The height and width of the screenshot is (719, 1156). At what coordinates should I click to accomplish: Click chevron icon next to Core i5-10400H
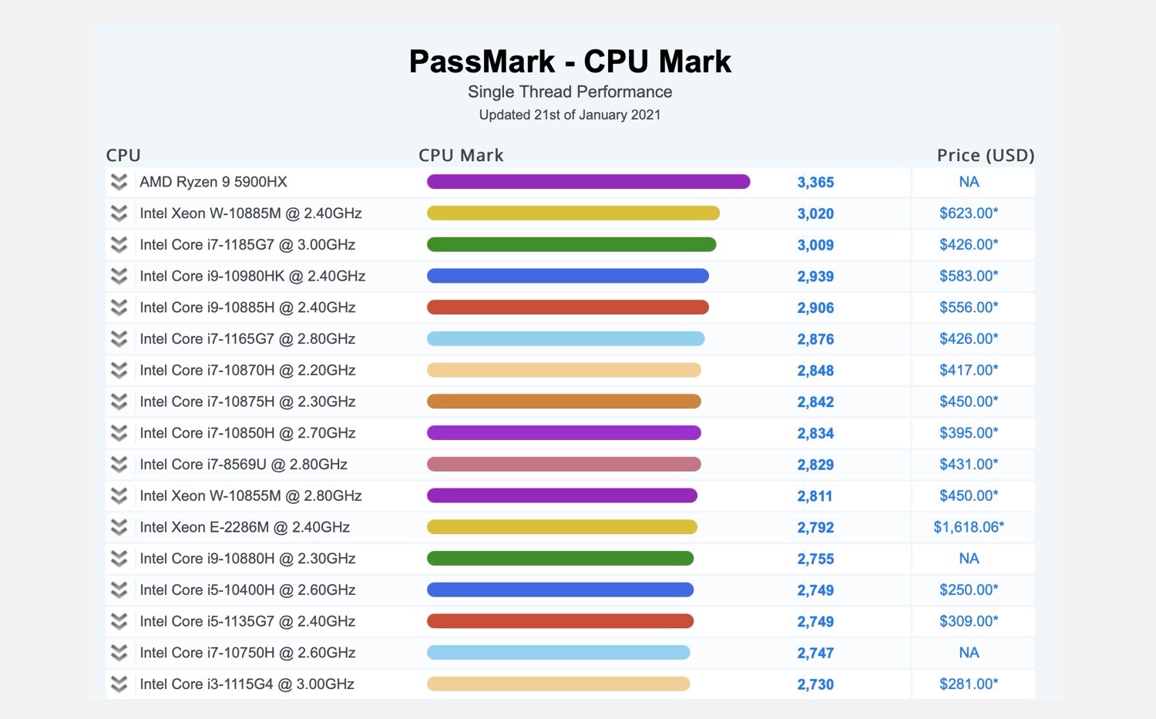coord(119,590)
